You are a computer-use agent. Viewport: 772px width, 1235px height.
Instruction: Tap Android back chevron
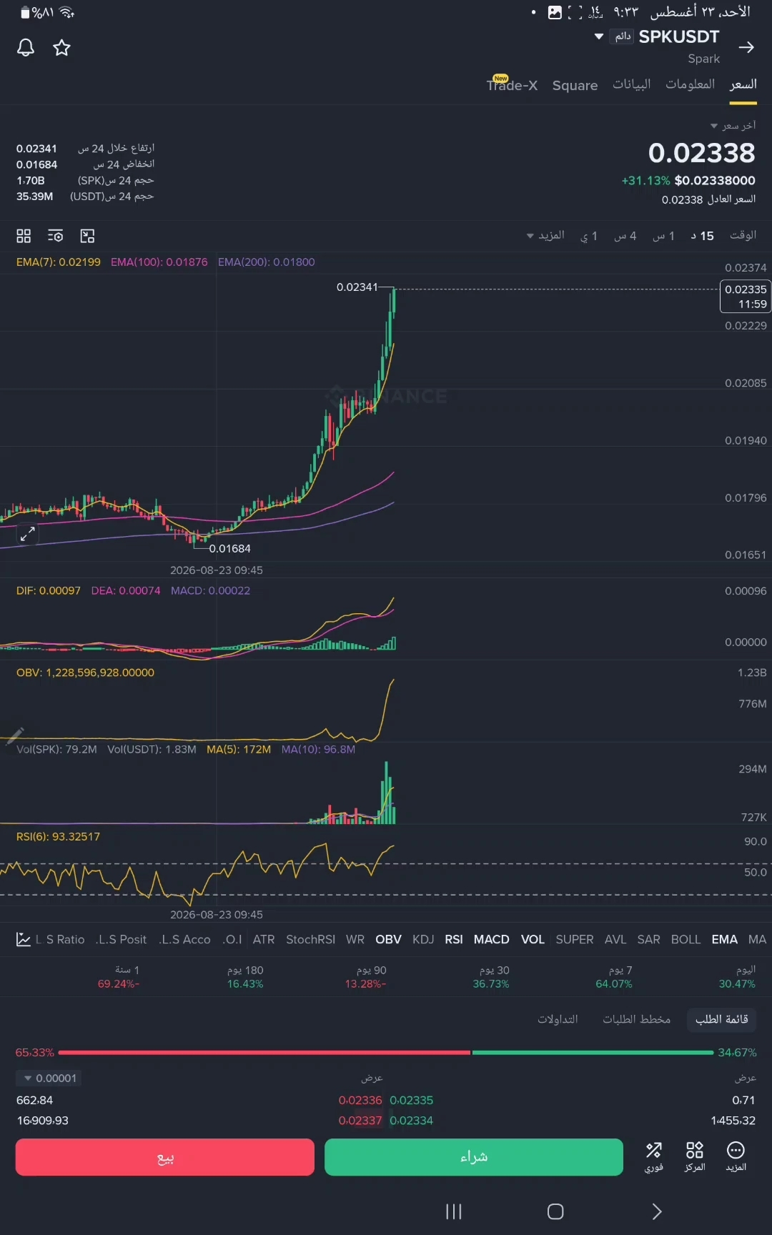[657, 1211]
